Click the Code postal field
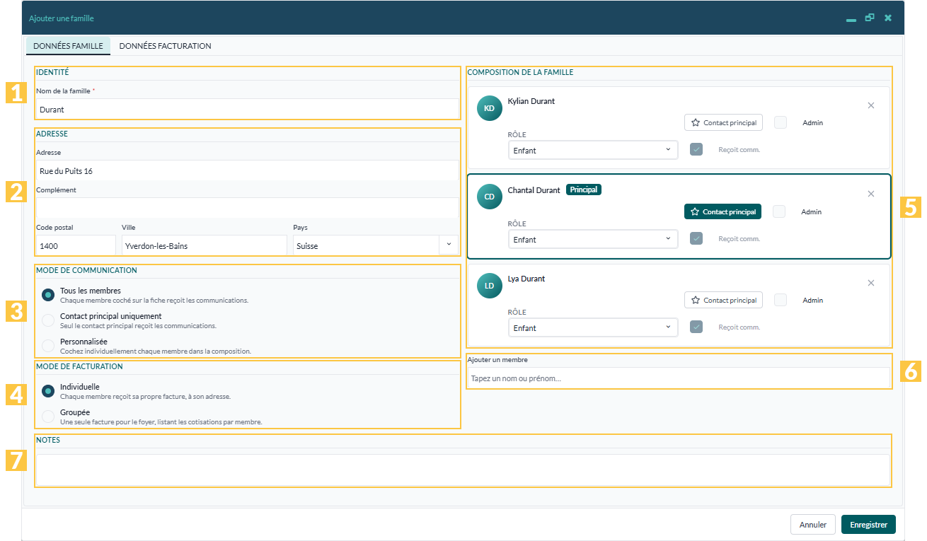Viewport: 927px width, 541px height. pyautogui.click(x=76, y=245)
